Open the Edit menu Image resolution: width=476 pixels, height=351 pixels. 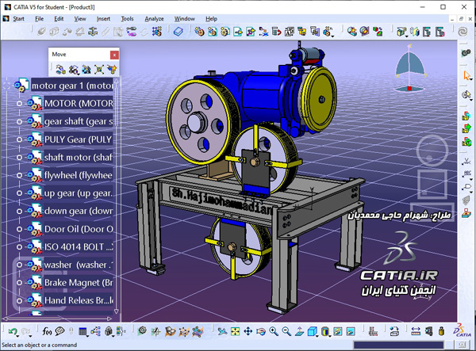[x=59, y=19]
